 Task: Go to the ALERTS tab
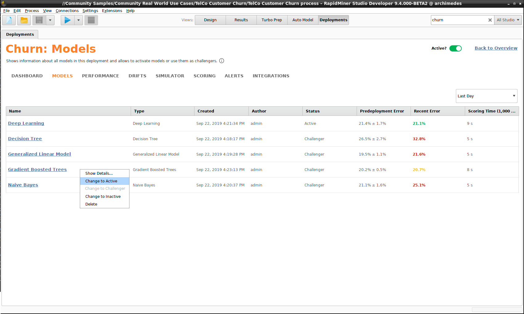tap(234, 76)
